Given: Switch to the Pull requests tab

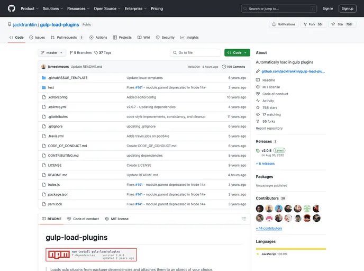Looking at the screenshot, I should (67, 38).
